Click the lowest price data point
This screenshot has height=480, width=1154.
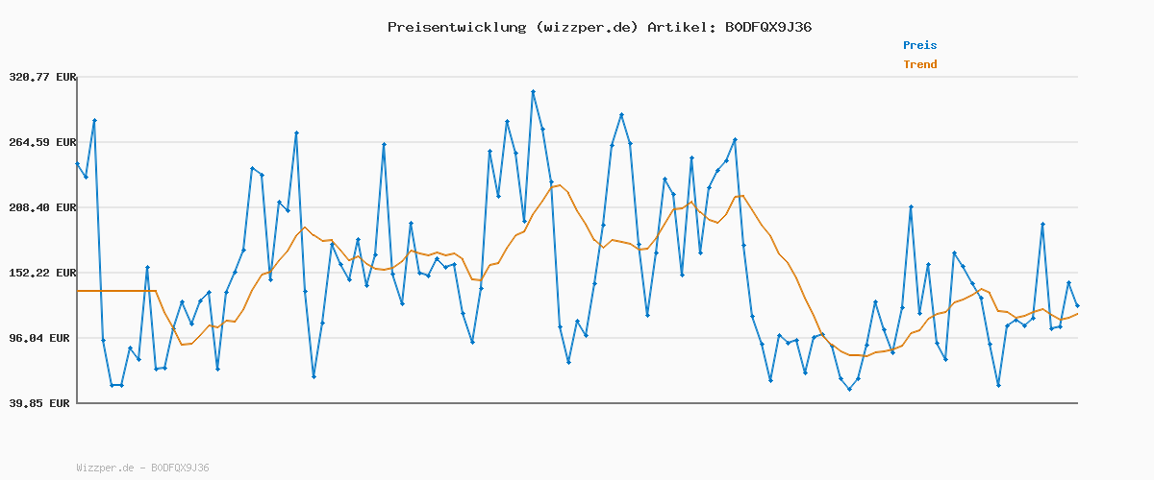(849, 389)
